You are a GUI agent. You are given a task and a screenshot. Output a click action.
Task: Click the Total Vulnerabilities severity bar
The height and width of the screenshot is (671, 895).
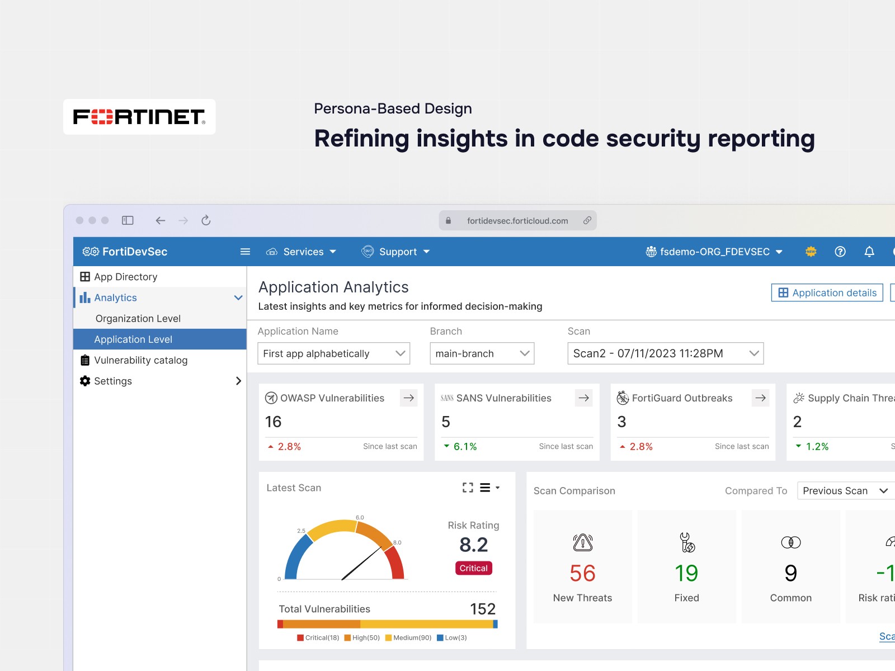[388, 624]
